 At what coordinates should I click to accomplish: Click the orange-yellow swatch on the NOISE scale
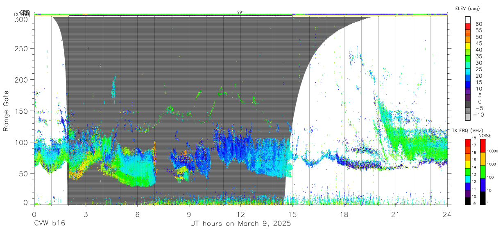tap(482, 159)
